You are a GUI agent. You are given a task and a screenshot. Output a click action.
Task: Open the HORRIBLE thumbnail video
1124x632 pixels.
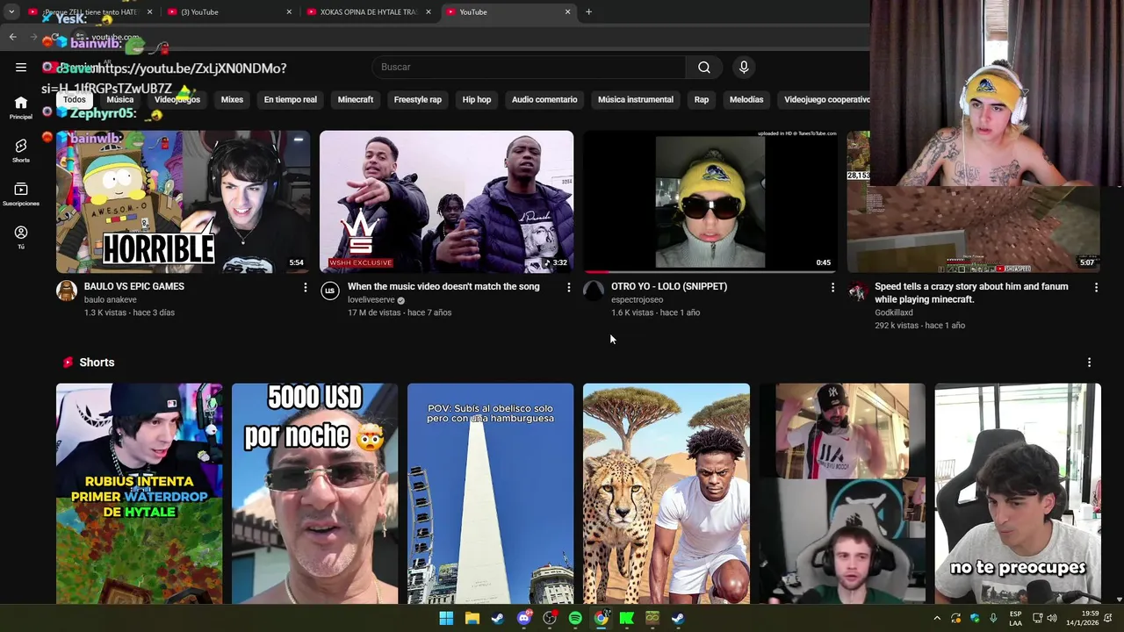pos(183,202)
